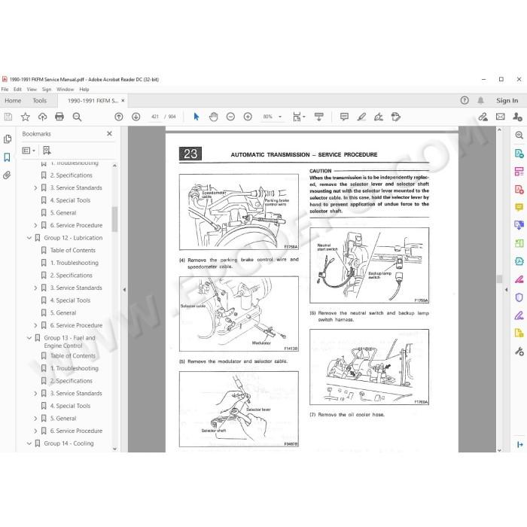The image size is (527, 527).
Task: Add a comment sticky note
Action: point(344,117)
